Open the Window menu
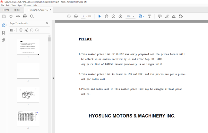 click(27, 5)
